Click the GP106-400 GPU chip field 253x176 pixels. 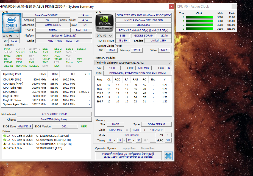(143, 26)
